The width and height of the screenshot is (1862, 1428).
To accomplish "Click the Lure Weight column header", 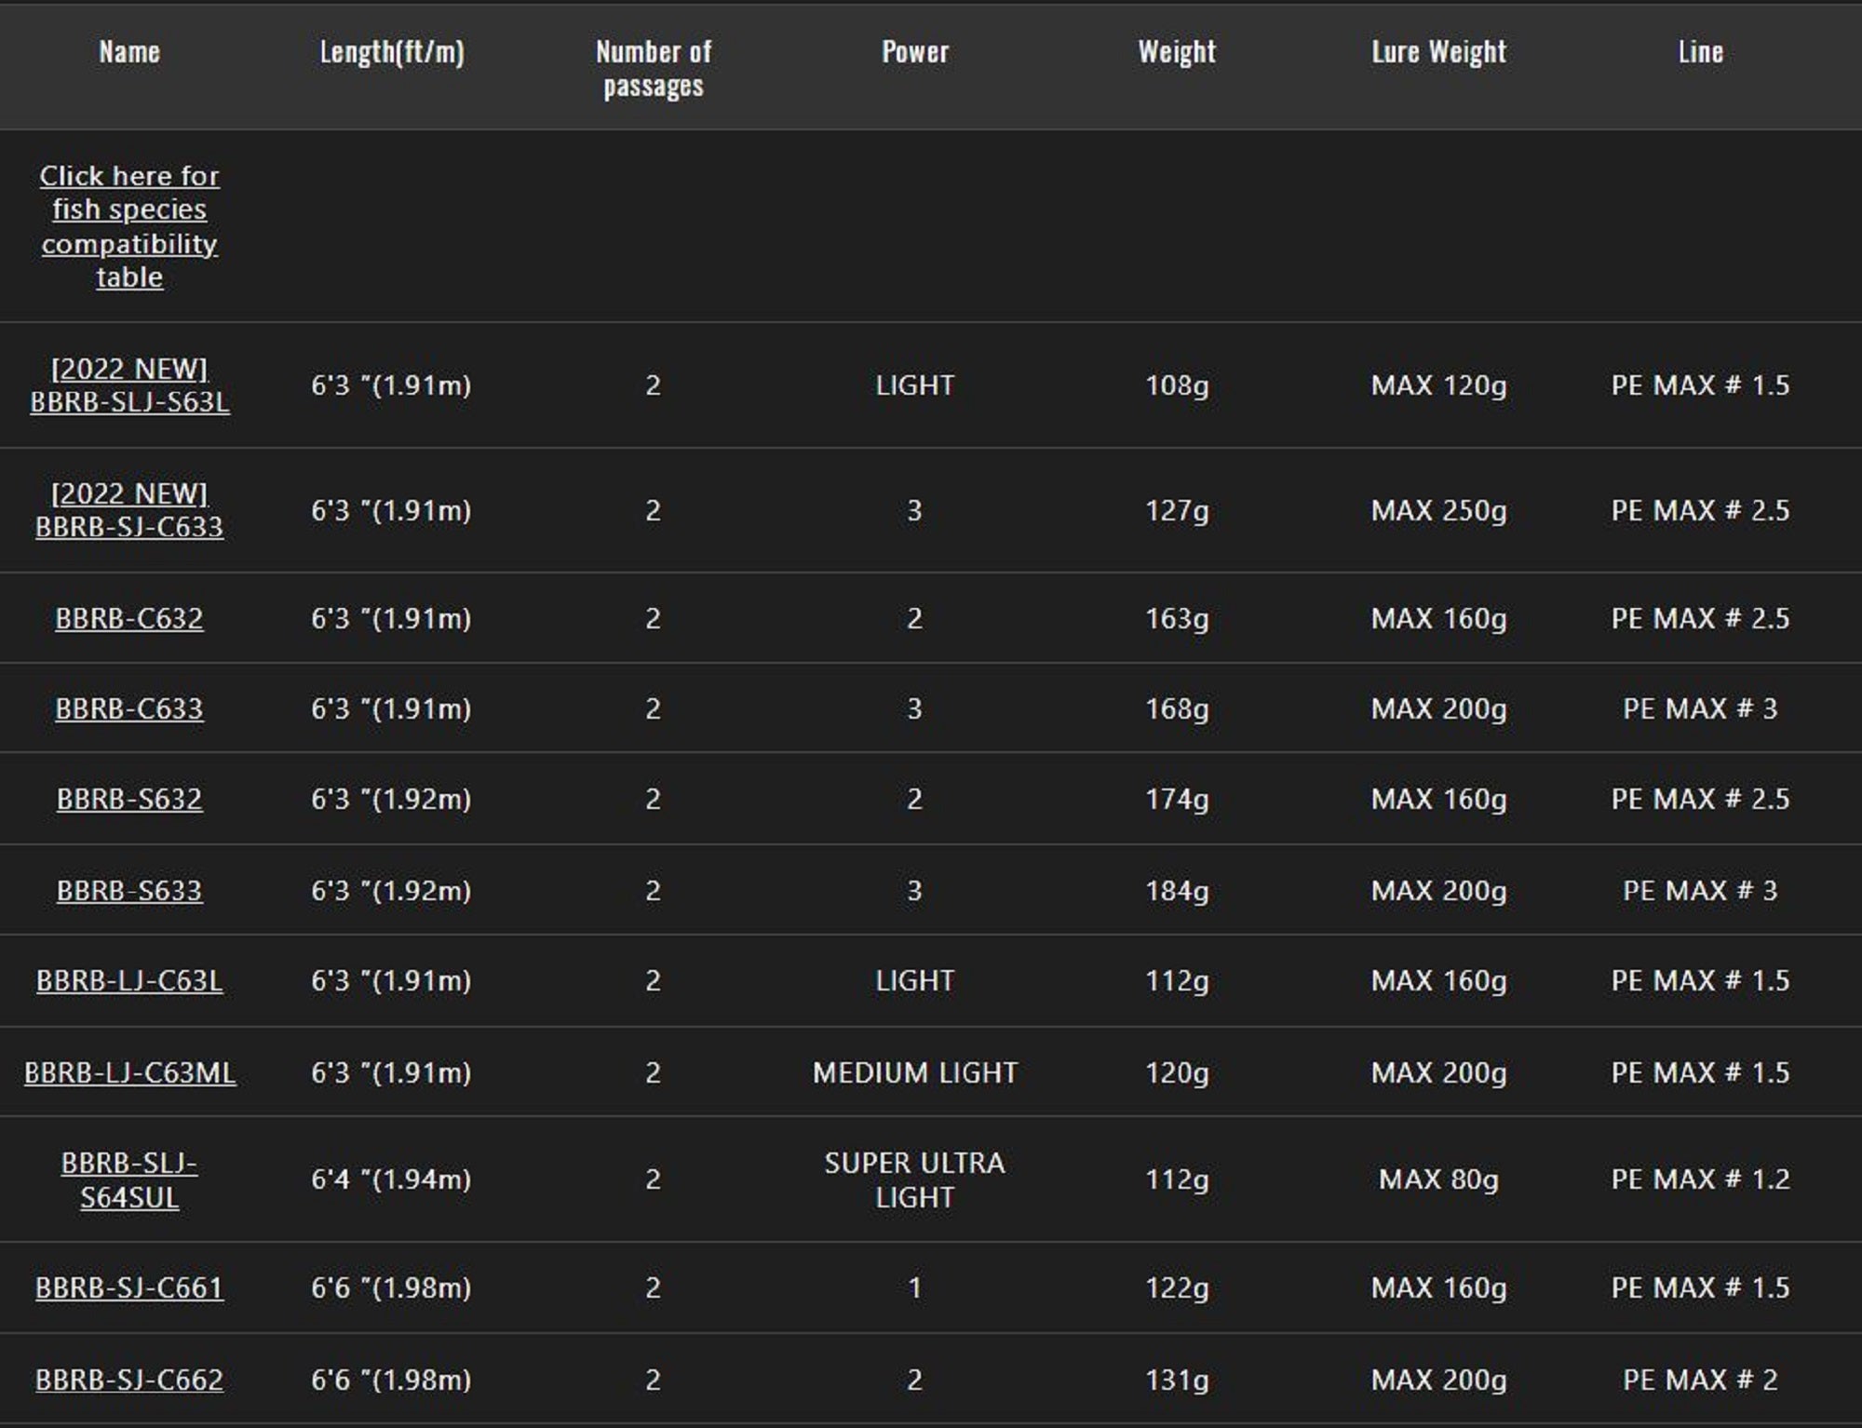I will tap(1438, 52).
